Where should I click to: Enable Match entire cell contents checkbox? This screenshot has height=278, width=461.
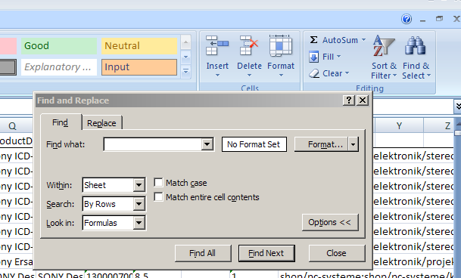[x=158, y=197]
